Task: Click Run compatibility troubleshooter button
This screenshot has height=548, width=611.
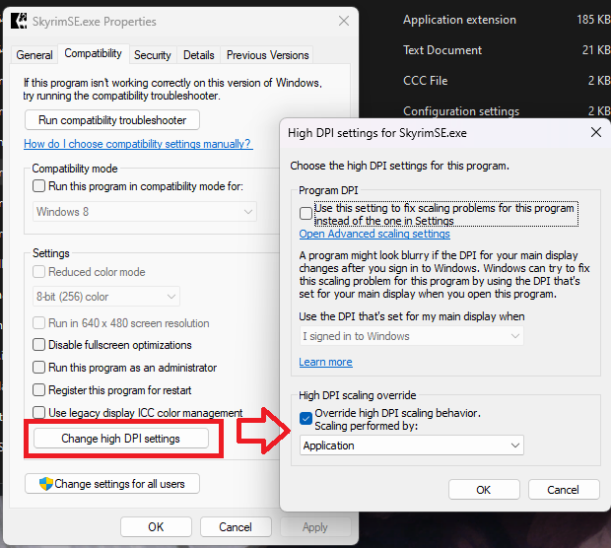Action: (x=112, y=120)
